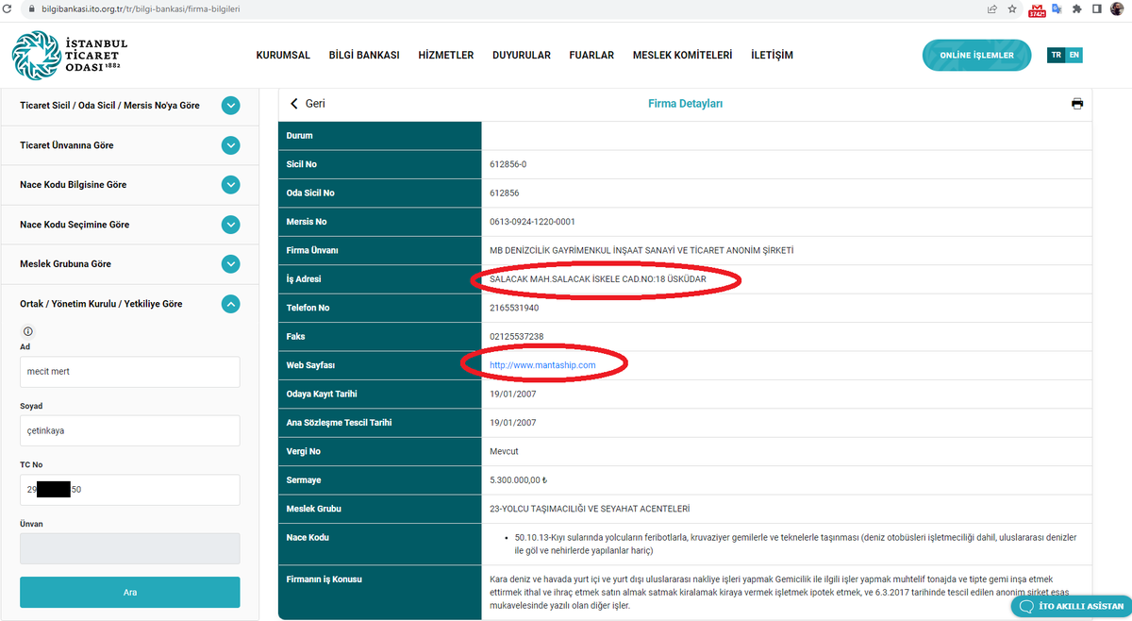Switch site language to TR
Viewport: 1132px width, 621px height.
coord(1057,55)
